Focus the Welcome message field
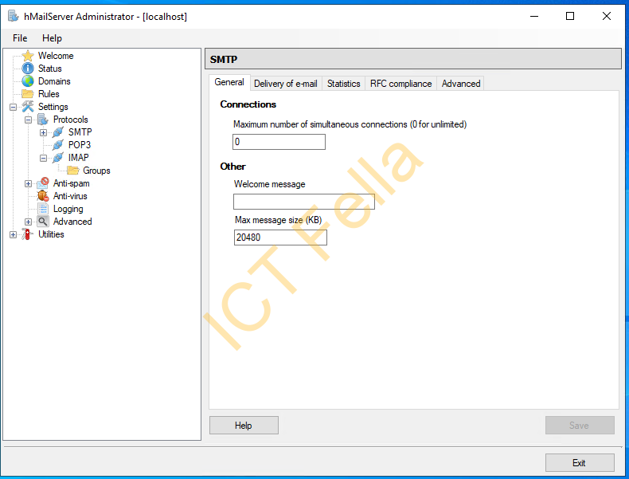This screenshot has height=479, width=629. [x=304, y=202]
